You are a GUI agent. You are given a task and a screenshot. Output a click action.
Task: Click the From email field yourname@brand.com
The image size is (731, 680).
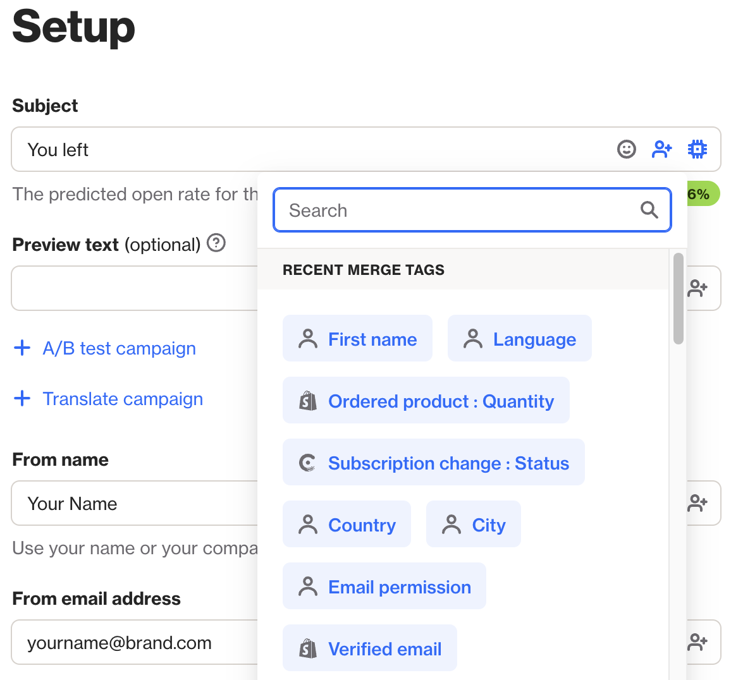click(135, 642)
